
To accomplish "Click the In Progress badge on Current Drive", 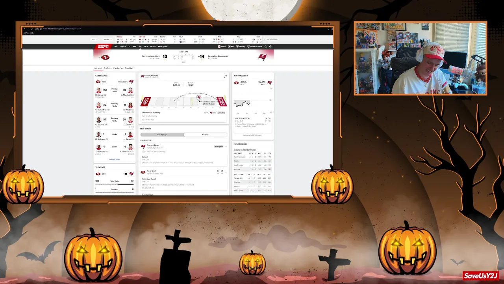I will 219,146.
